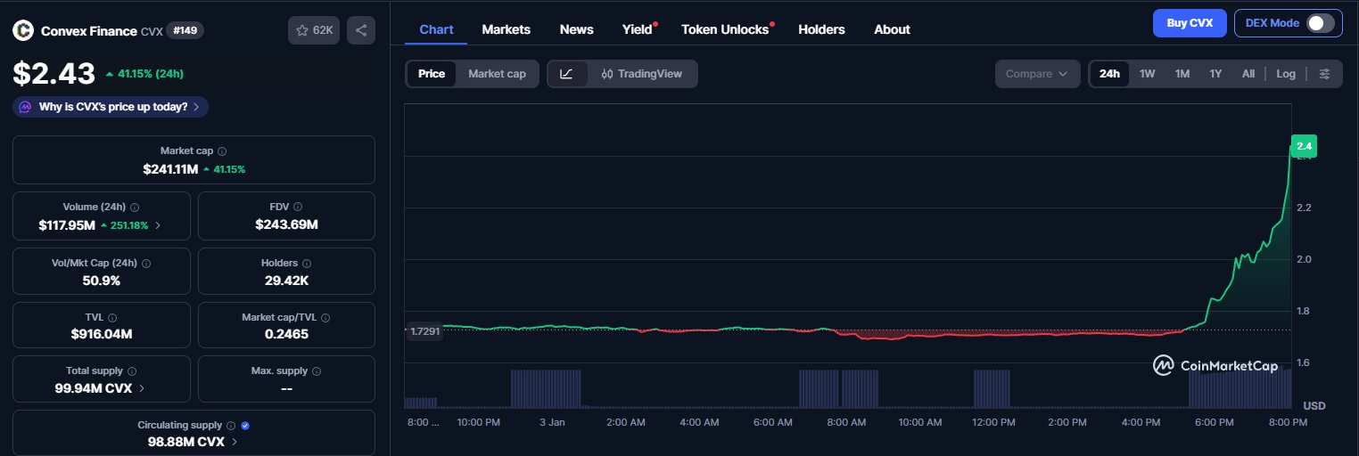Screen dimensions: 1359x456
Task: Click the Circulating supply info icon
Action: point(231,426)
